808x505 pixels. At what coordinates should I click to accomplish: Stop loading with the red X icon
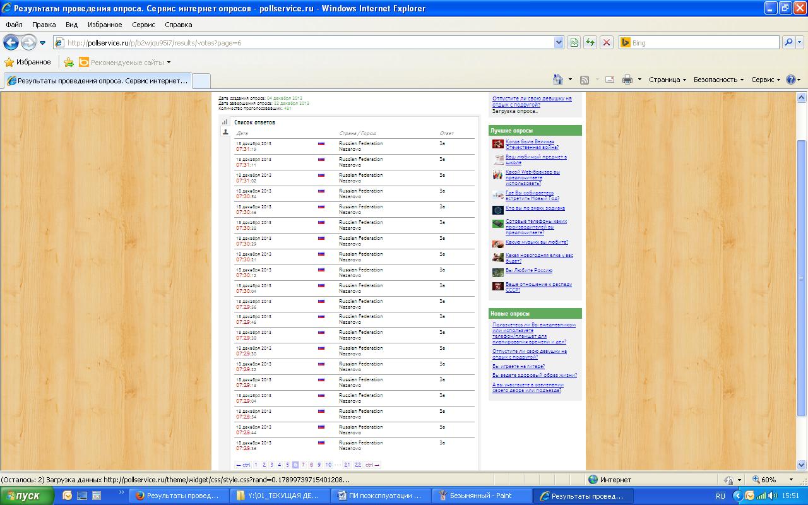coord(607,42)
